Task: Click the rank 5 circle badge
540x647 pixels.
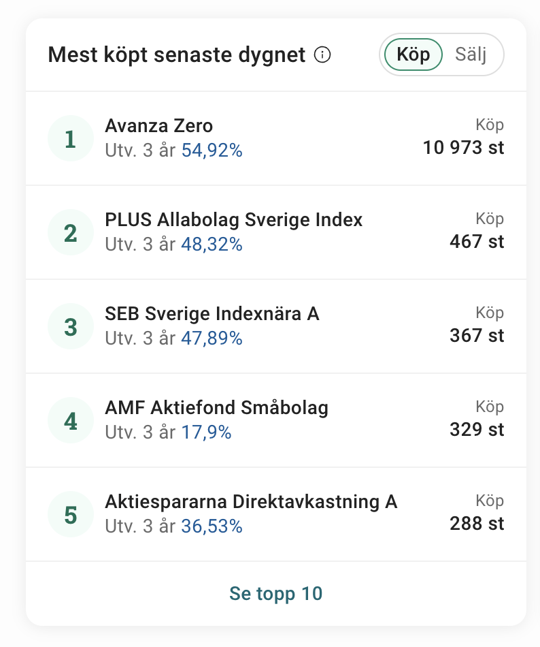Action: [x=70, y=514]
